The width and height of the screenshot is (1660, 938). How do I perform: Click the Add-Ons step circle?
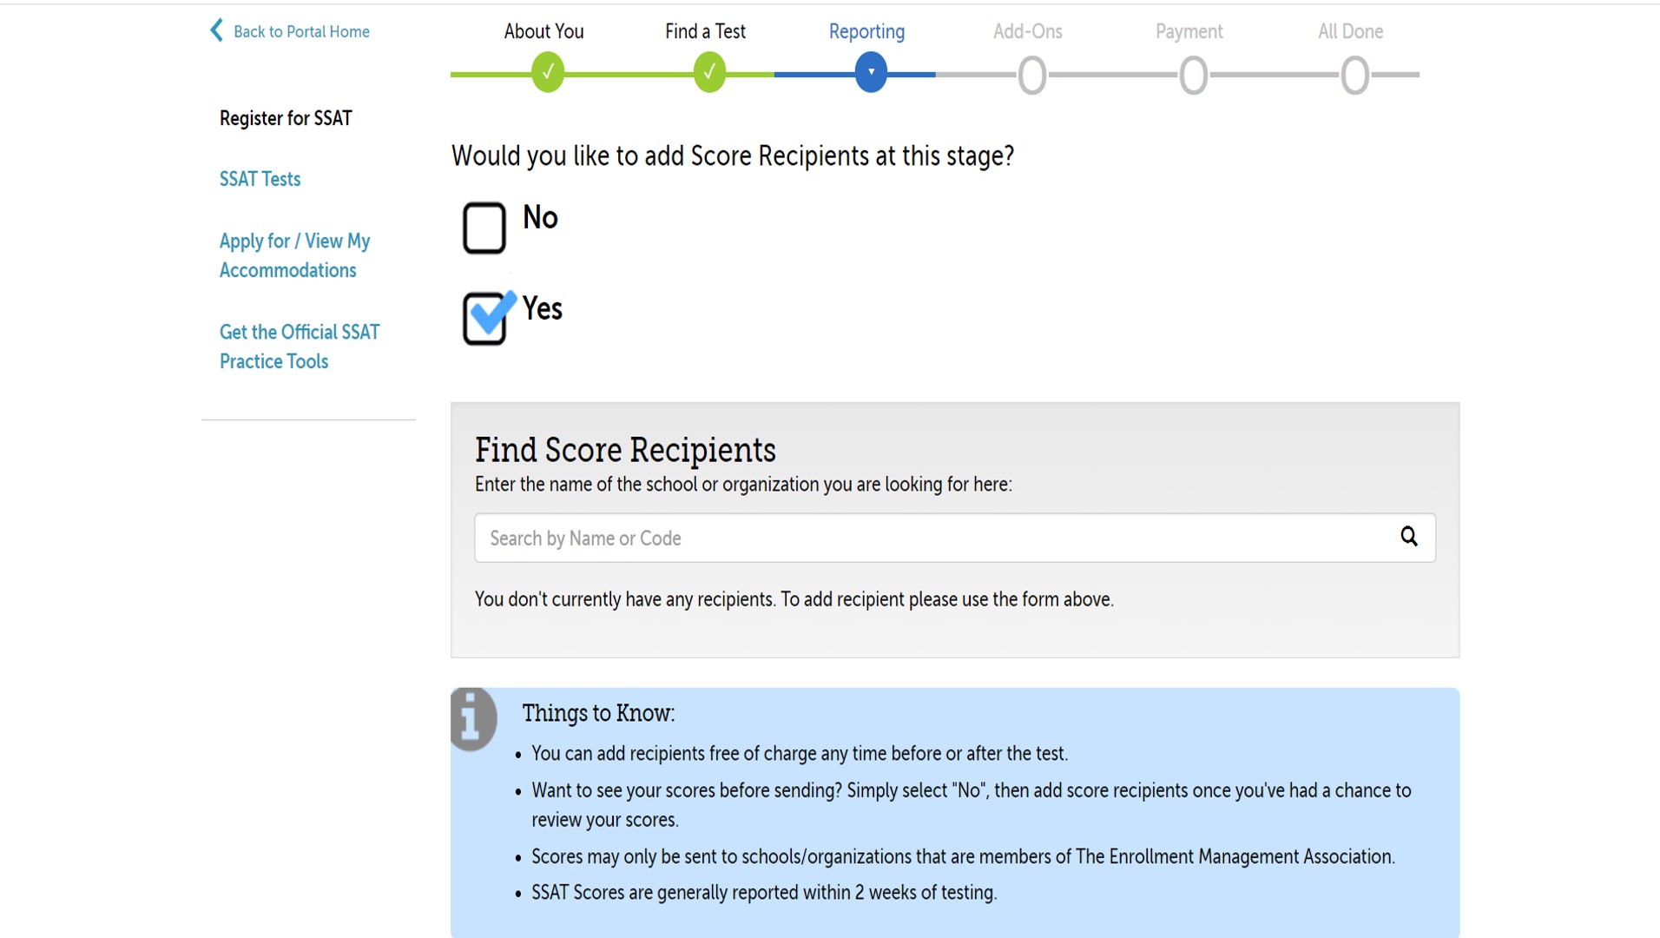click(1032, 76)
